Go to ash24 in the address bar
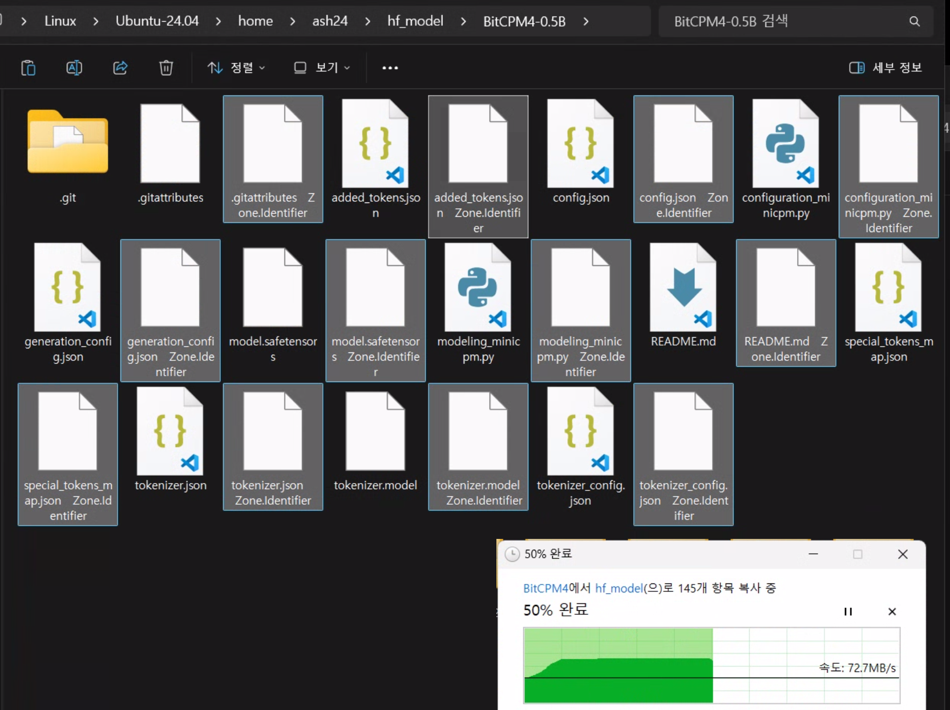The height and width of the screenshot is (710, 950). 330,21
